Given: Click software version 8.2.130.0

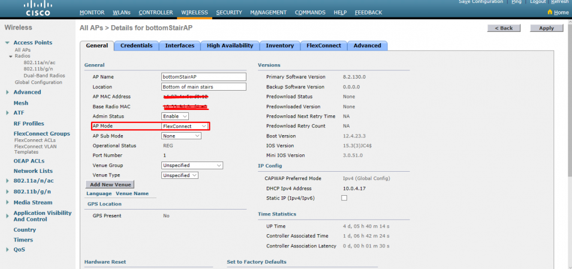Looking at the screenshot, I should pyautogui.click(x=354, y=77).
